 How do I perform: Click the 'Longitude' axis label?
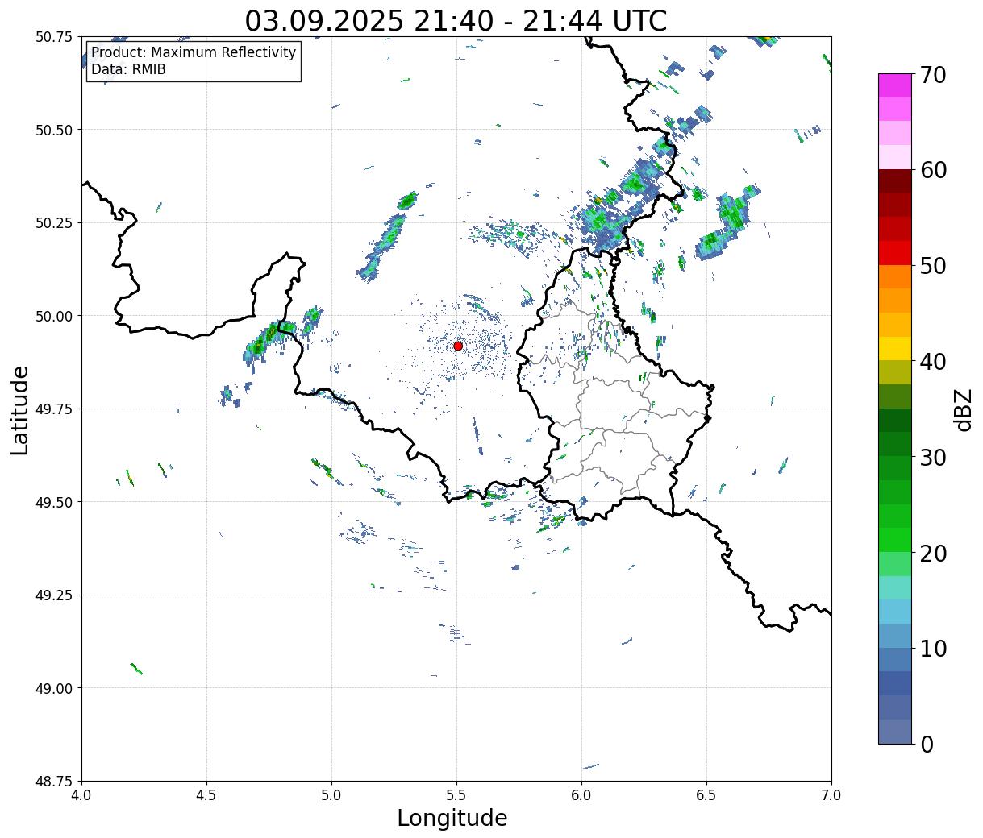[x=452, y=818]
